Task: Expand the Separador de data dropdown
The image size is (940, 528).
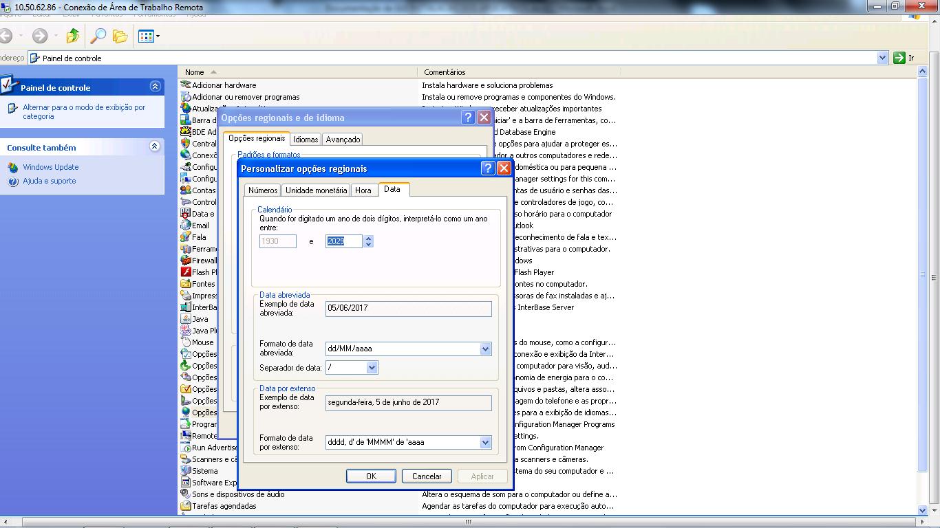Action: (x=372, y=368)
